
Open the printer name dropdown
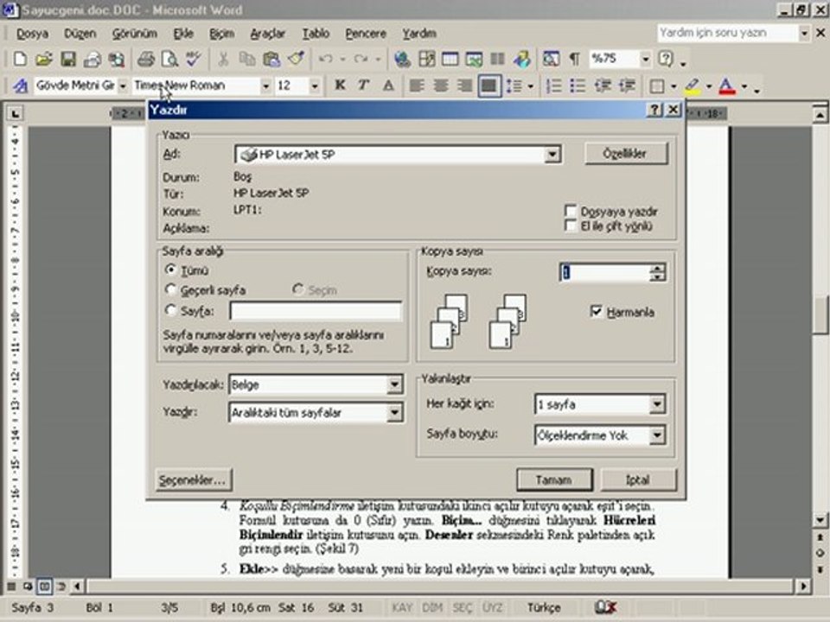click(x=552, y=155)
